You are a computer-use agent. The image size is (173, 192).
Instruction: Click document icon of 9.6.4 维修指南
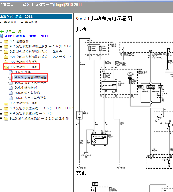[11, 88]
